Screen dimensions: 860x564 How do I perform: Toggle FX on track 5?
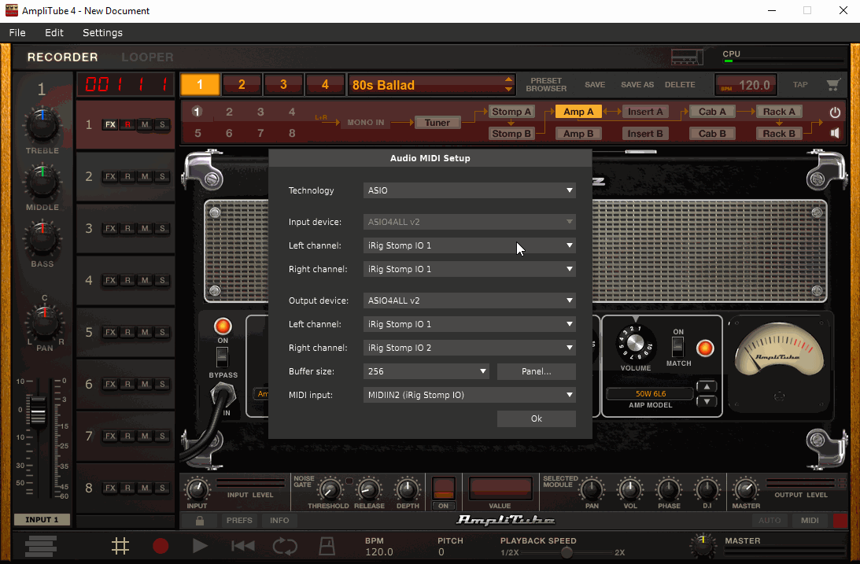point(110,332)
